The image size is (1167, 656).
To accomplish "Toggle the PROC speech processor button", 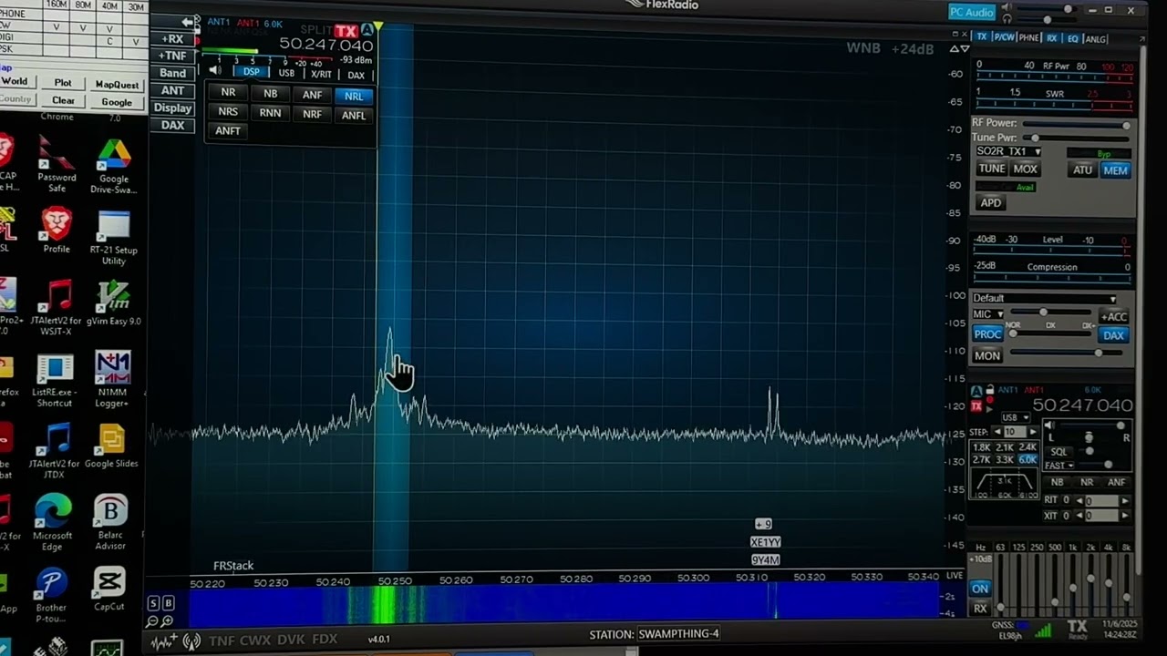I will pyautogui.click(x=987, y=334).
